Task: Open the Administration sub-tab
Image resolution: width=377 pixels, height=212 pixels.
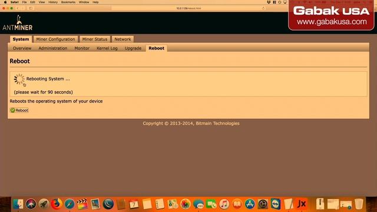Action: [x=53, y=48]
